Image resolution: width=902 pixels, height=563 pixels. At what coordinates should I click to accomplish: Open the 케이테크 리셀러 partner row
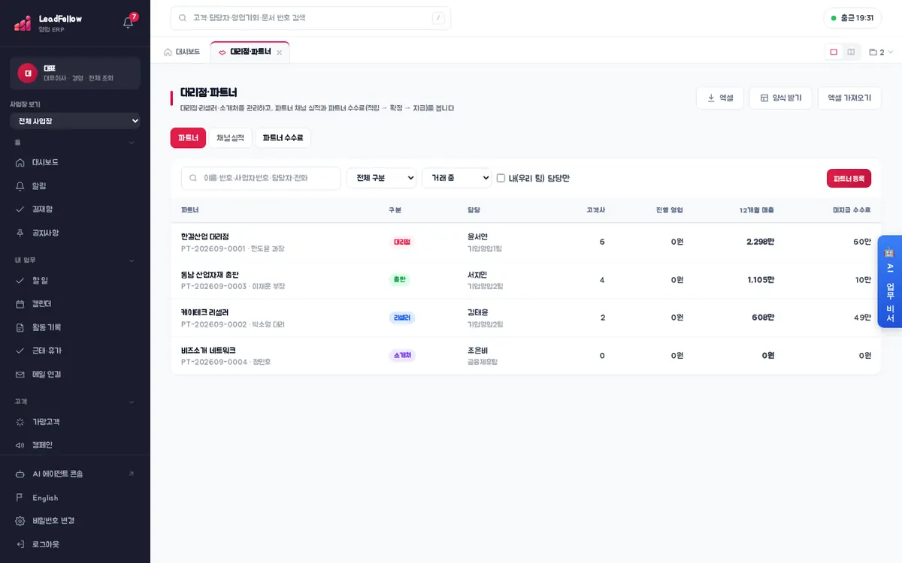tap(525, 318)
